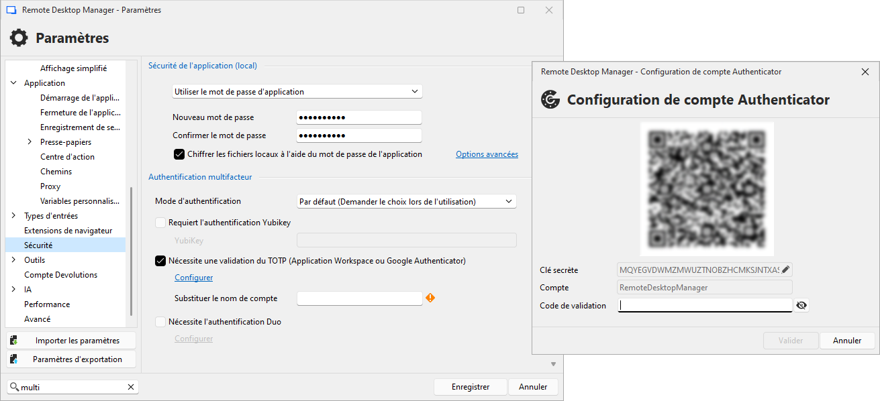Select Fermeture de l'application tree item
The width and height of the screenshot is (880, 401).
pos(81,113)
